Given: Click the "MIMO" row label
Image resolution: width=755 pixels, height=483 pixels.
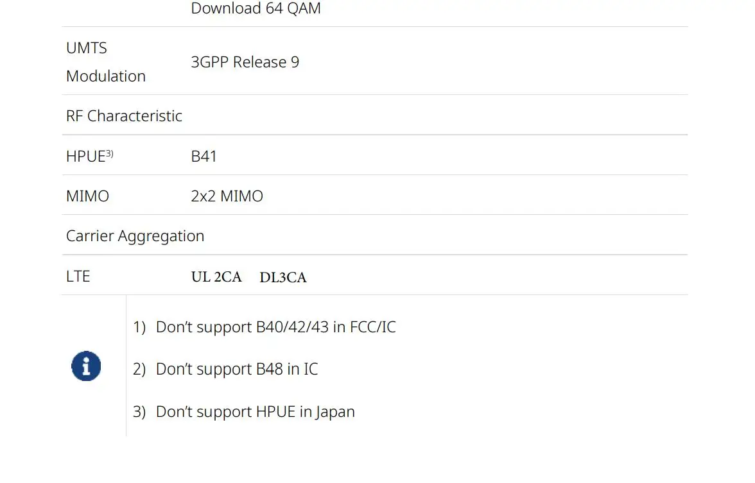Looking at the screenshot, I should 87,196.
